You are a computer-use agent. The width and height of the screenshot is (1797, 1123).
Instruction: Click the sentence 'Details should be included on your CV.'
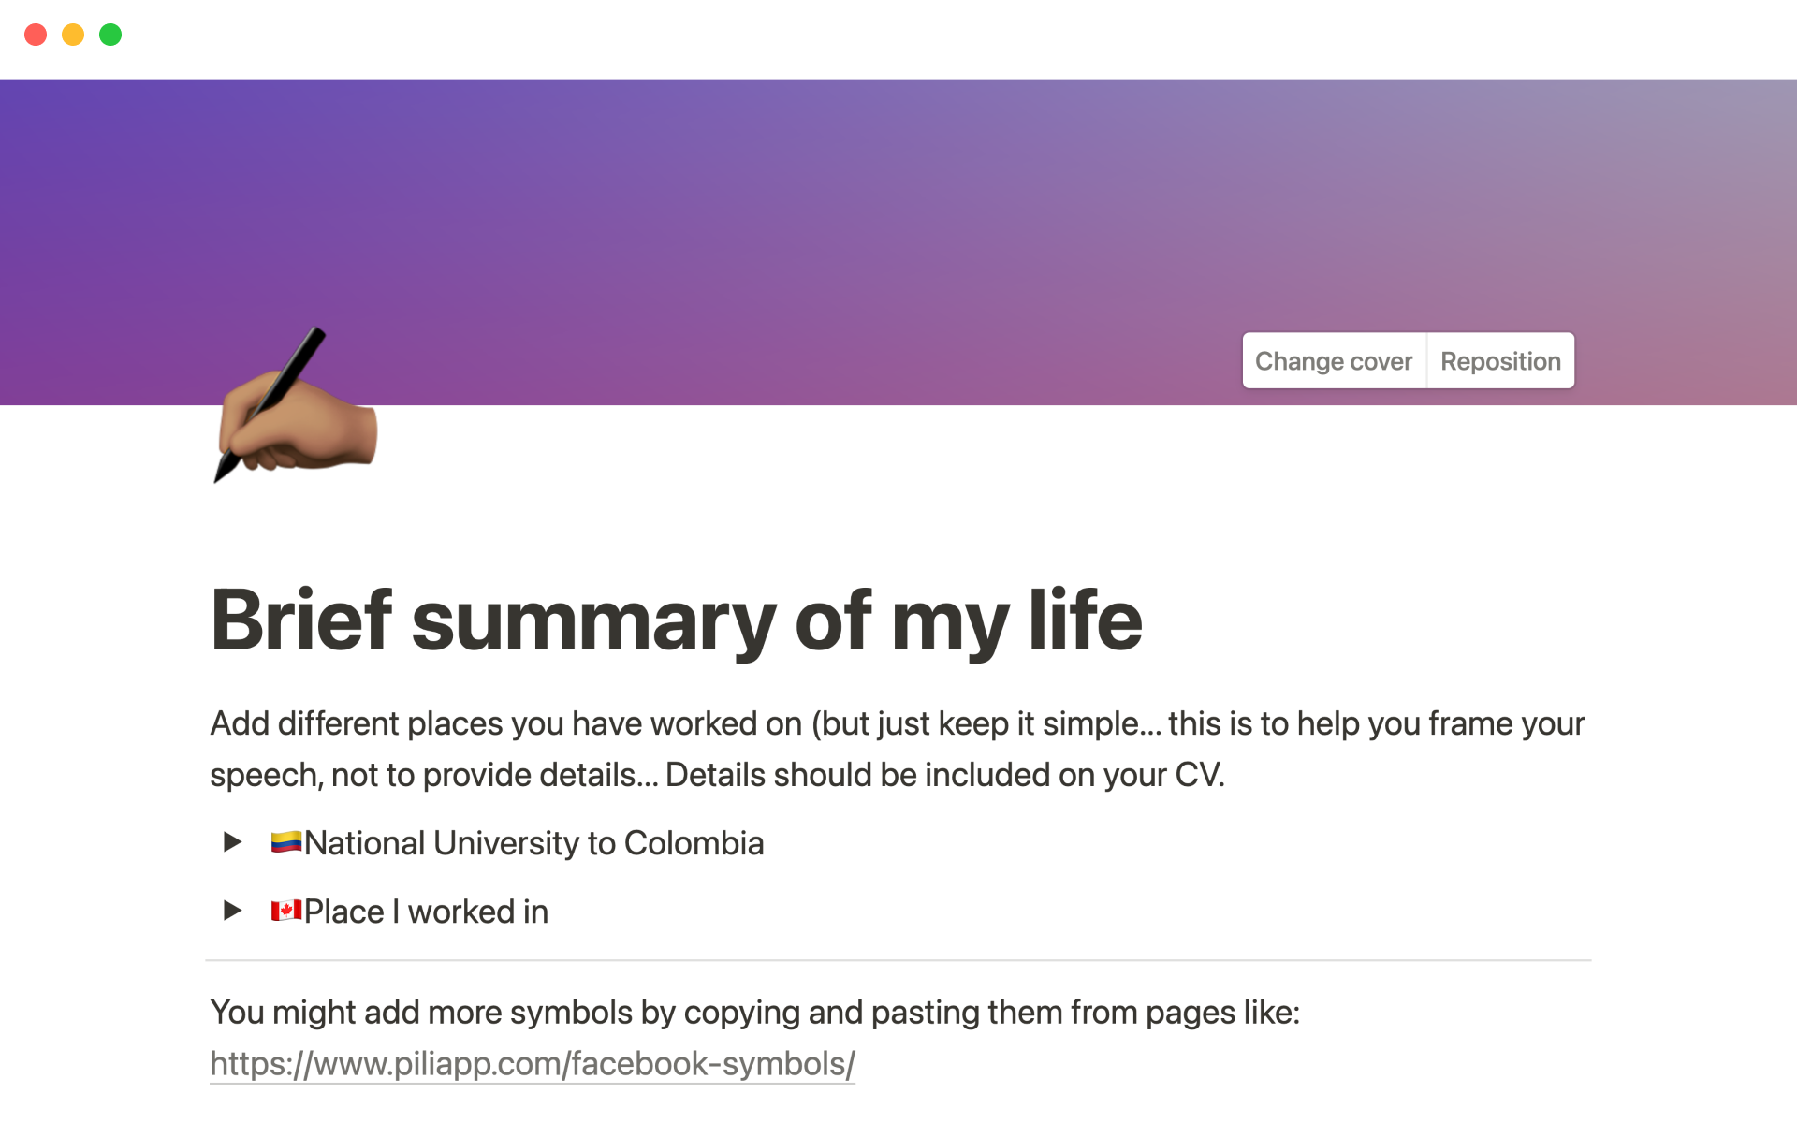(943, 776)
